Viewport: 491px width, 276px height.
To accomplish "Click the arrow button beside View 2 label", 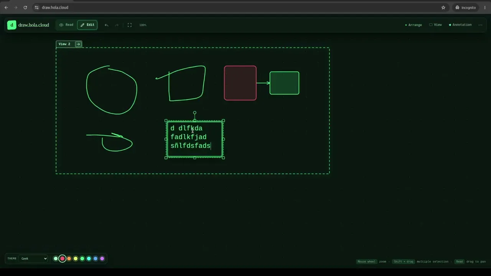I will tap(78, 44).
